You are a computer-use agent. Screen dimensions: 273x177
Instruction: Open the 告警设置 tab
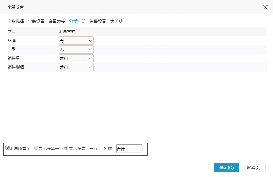tap(98, 21)
